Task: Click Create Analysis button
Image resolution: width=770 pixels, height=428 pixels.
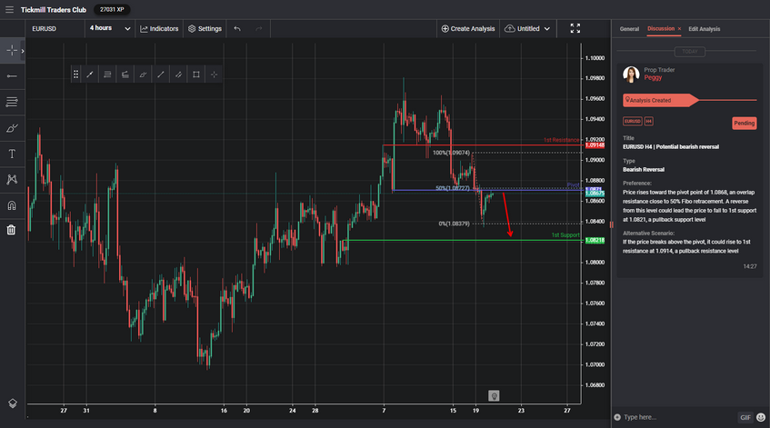Action: 468,29
